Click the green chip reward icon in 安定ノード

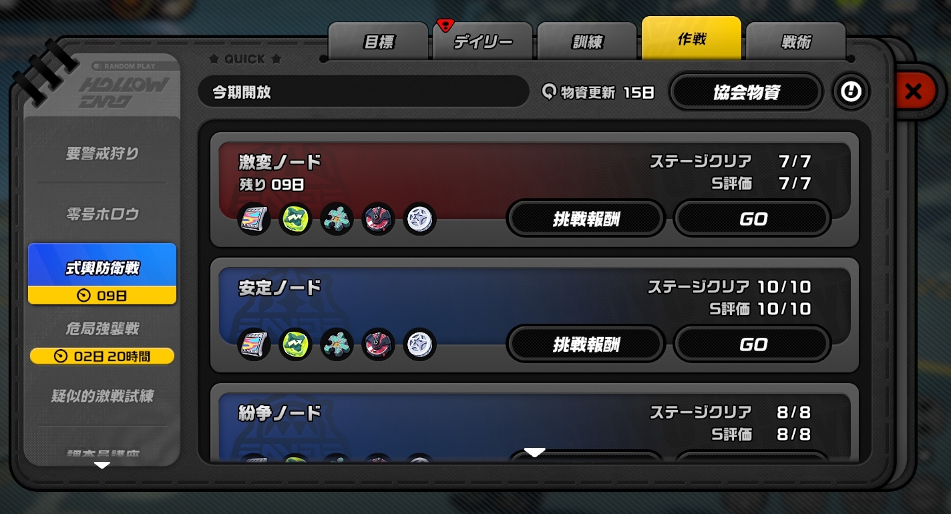(x=296, y=344)
